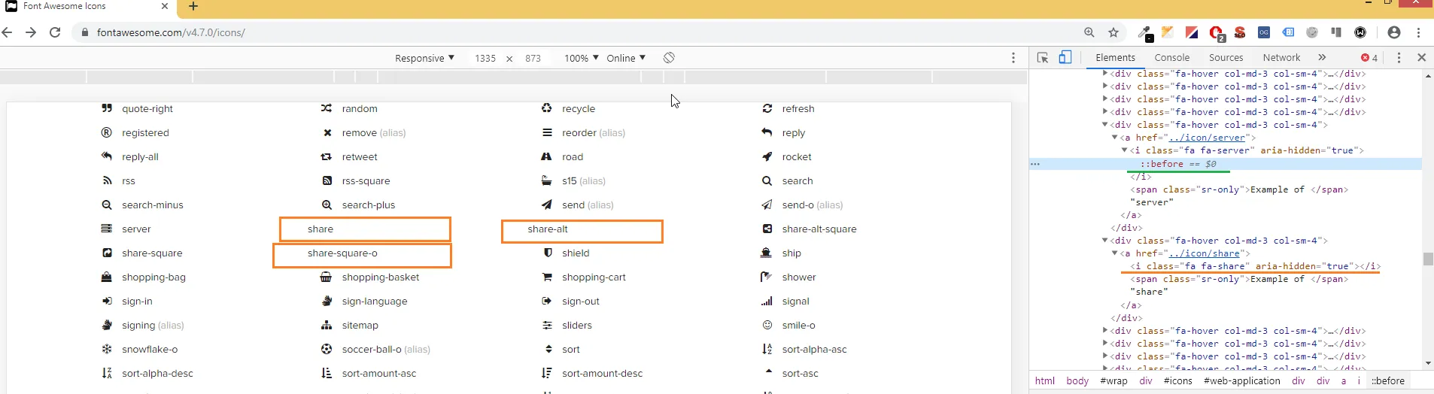Select the random shuffle icon
The height and width of the screenshot is (394, 1434).
[326, 108]
